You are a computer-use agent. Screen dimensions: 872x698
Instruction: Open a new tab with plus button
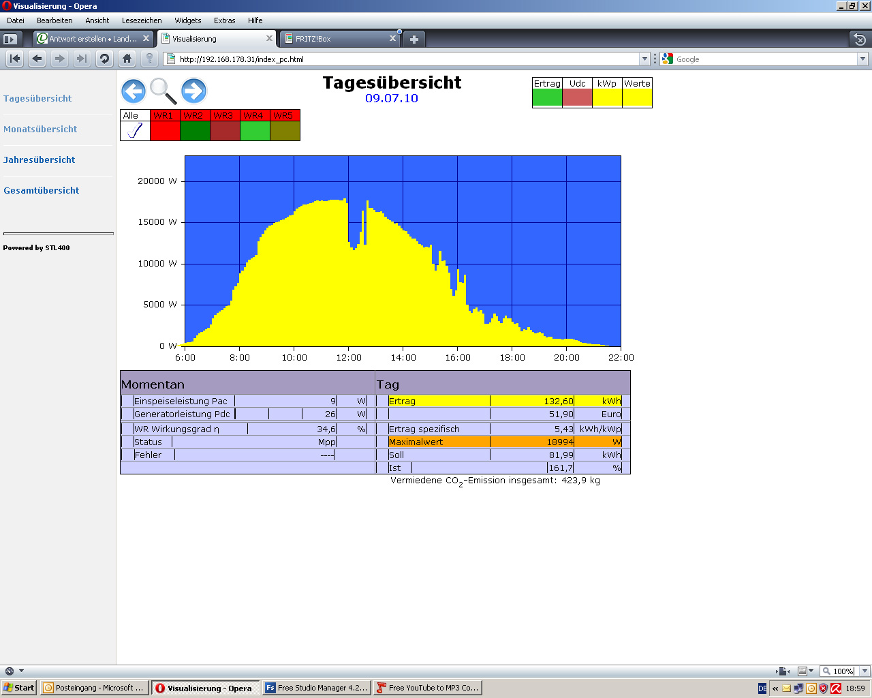[x=414, y=39]
